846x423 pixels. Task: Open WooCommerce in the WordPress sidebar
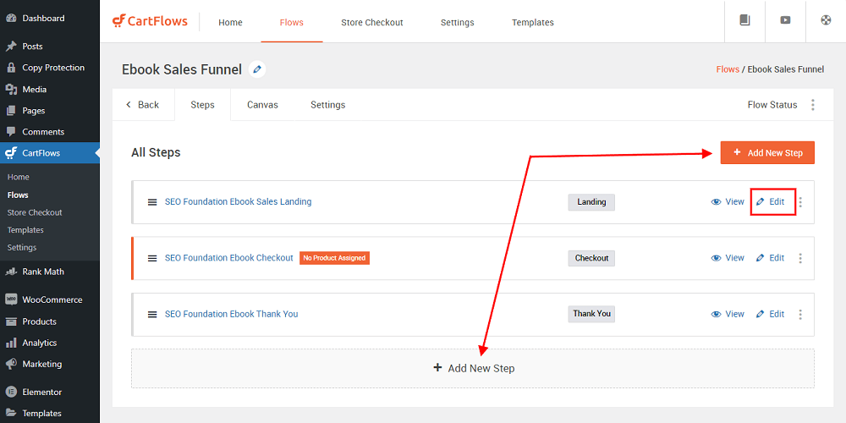[x=50, y=299]
